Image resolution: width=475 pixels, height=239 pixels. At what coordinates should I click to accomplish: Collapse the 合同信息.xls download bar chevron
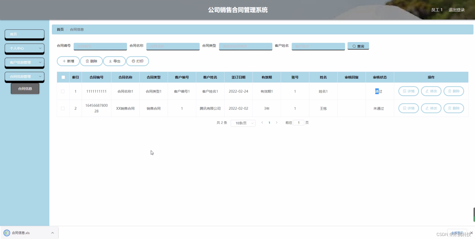[52, 233]
